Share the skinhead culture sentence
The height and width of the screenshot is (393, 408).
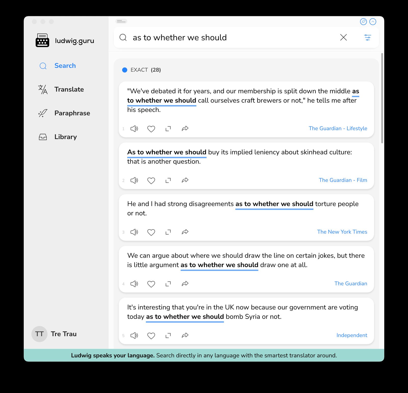tap(185, 180)
